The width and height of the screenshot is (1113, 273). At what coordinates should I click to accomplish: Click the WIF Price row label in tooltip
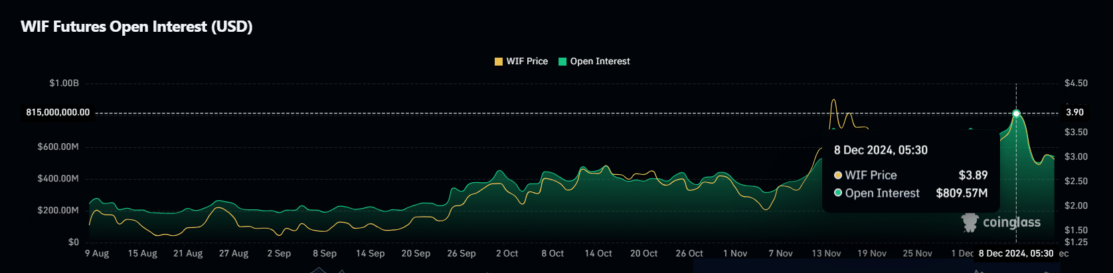click(x=871, y=175)
